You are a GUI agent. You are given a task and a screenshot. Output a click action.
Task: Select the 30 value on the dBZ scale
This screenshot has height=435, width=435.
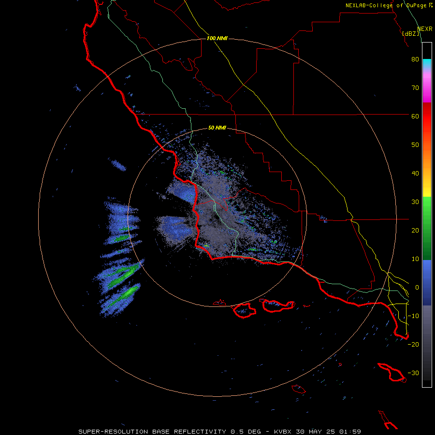click(415, 202)
